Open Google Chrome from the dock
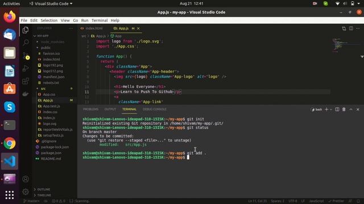Screen dimensions: 364x204 (x=10, y=143)
